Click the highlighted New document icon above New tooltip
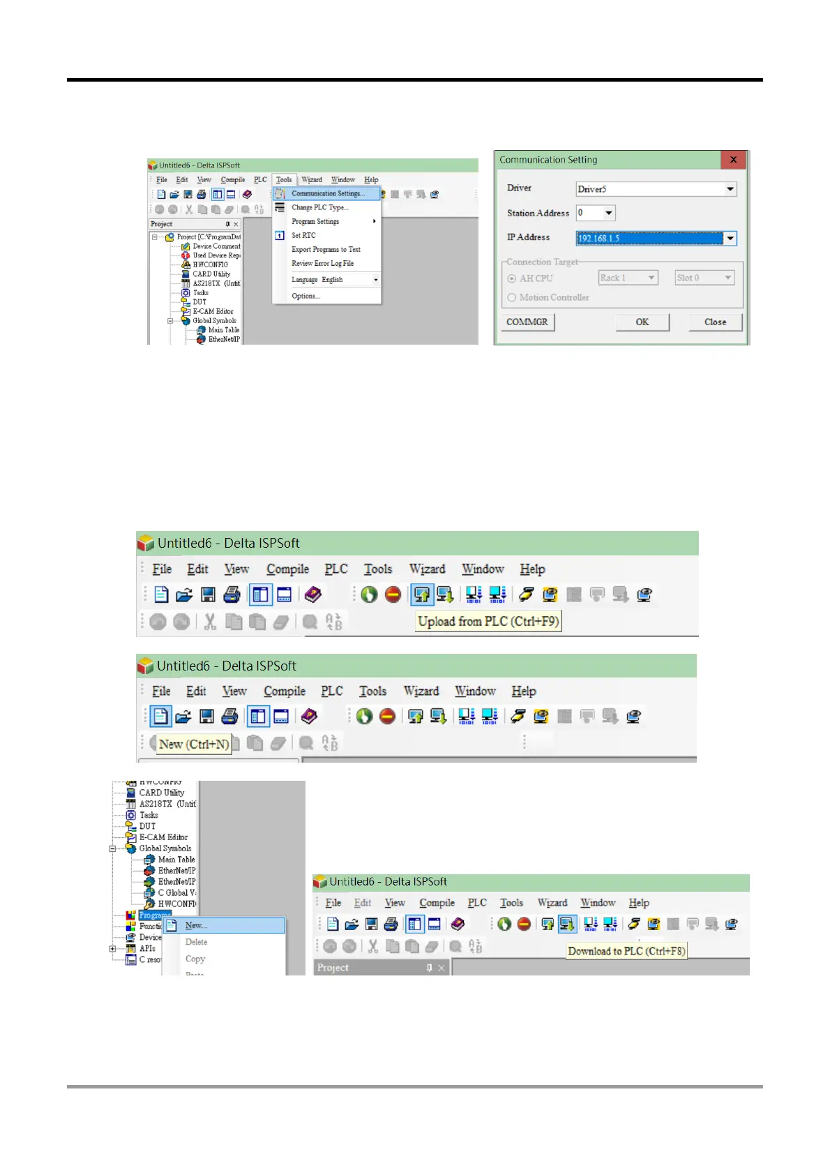This screenshot has height=1175, width=830. pyautogui.click(x=160, y=717)
